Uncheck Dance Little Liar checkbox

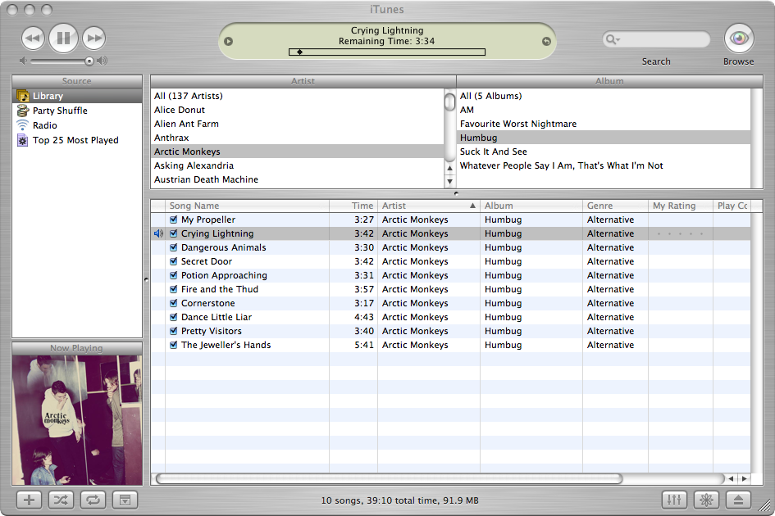(x=174, y=317)
